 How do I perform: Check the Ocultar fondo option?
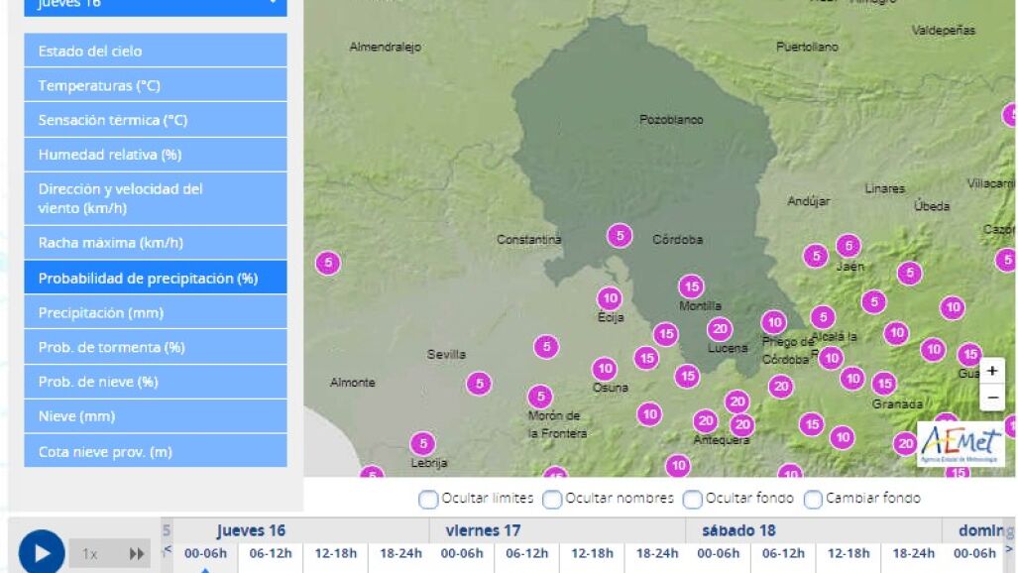[x=693, y=499]
